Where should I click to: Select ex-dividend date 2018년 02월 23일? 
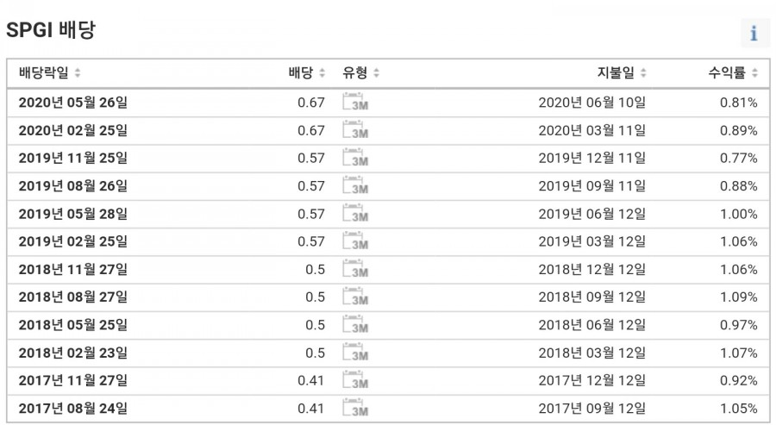(73, 353)
